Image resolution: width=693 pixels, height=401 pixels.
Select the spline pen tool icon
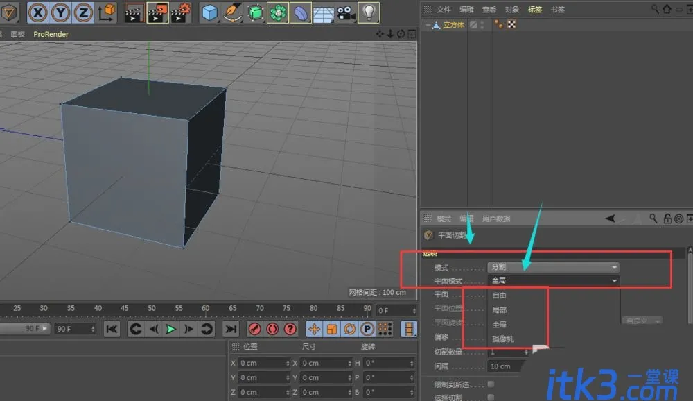(232, 13)
